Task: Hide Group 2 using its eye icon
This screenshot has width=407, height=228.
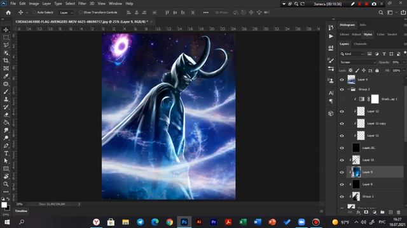Action: tap(342, 89)
